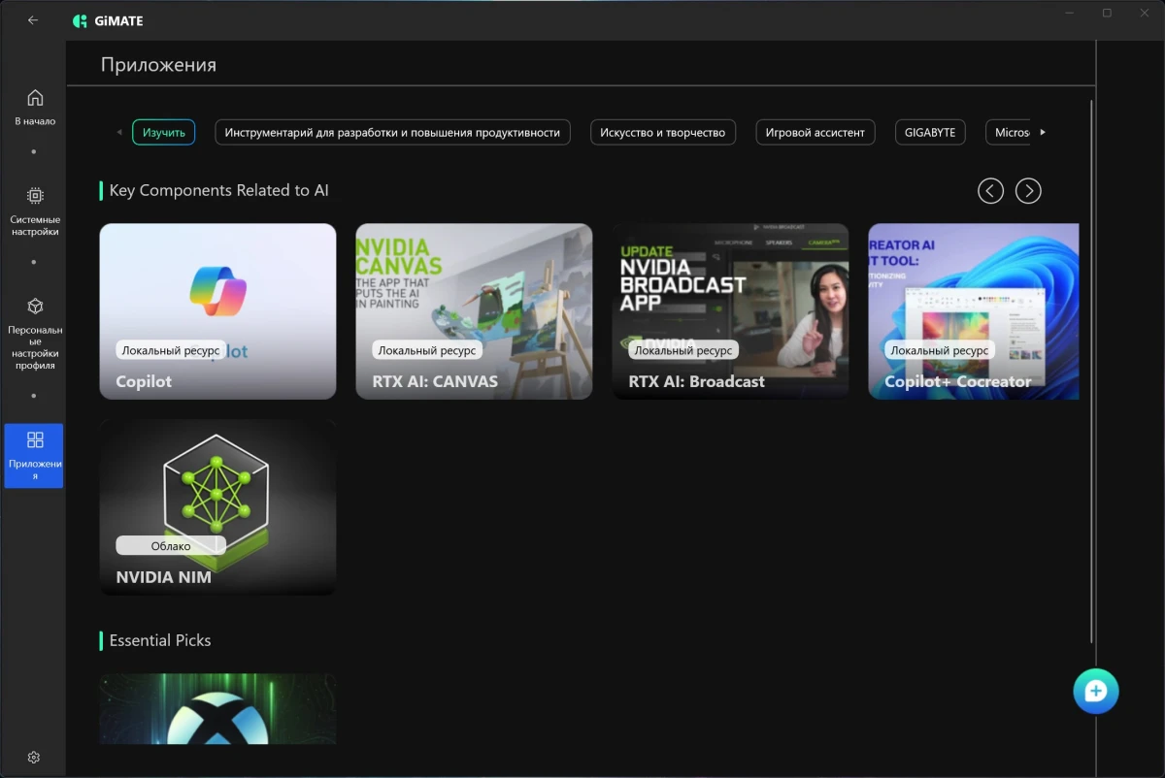Select Инструментарий для разработки category chip
This screenshot has width=1165, height=778.
392,132
